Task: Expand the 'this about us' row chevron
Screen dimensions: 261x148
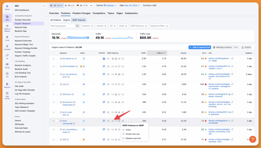Action: pos(54,59)
